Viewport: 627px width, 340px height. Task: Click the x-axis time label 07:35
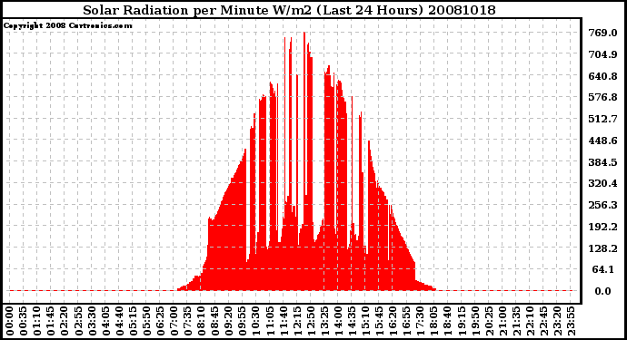click(187, 321)
